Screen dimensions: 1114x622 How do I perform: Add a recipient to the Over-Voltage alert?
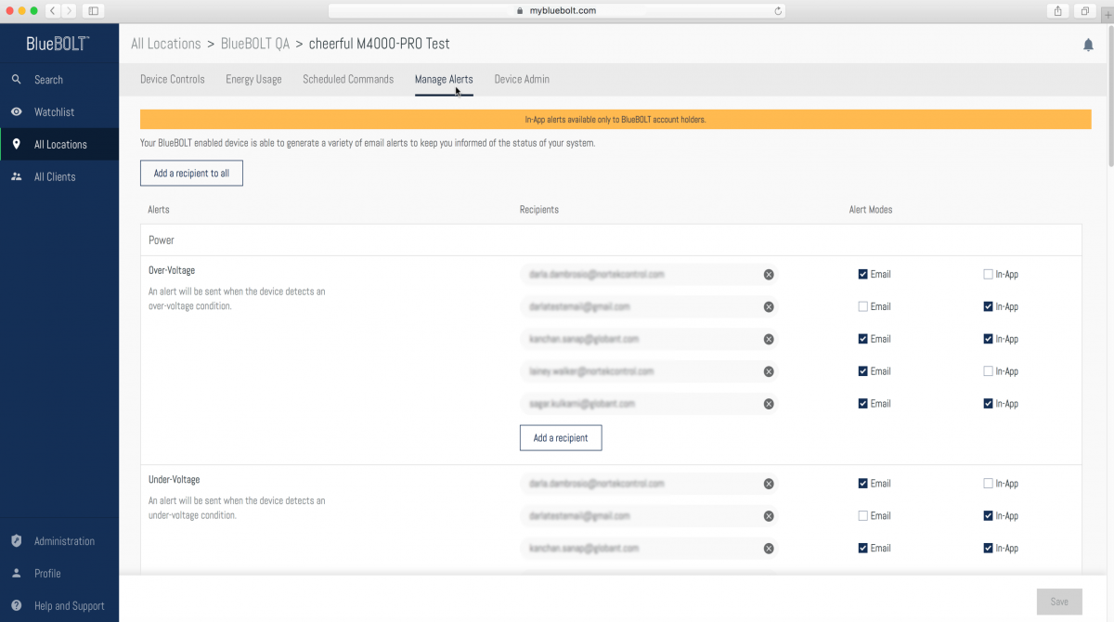[561, 437]
